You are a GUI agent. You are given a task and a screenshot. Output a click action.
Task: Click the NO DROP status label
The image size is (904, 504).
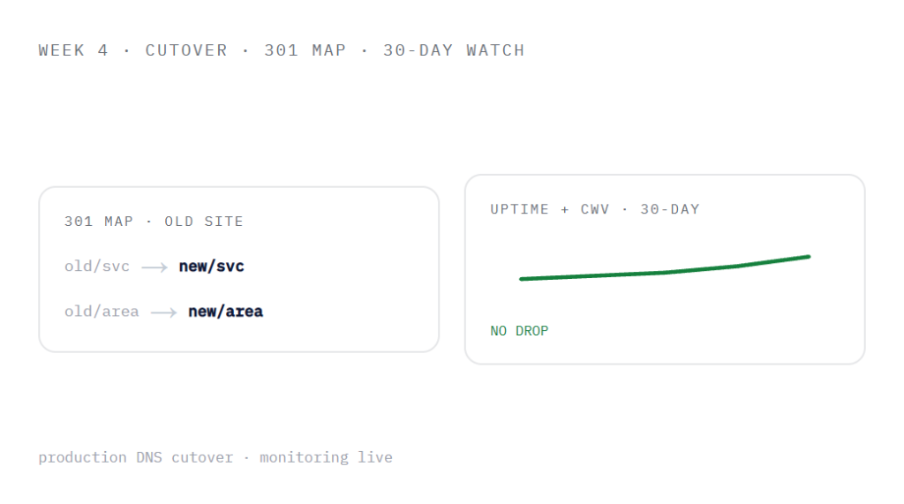[x=519, y=331]
